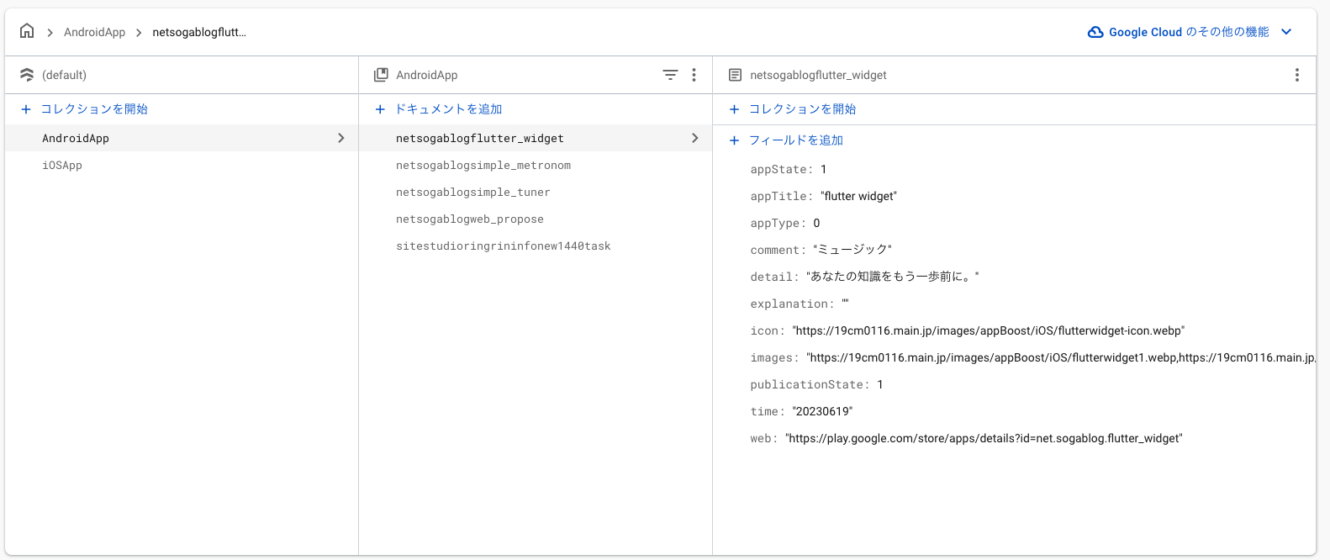1330x560 pixels.
Task: Expand the Google Cloud features dropdown chevron
Action: (x=1286, y=32)
